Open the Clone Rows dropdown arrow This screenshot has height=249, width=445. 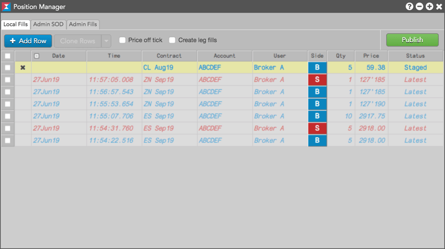(106, 41)
